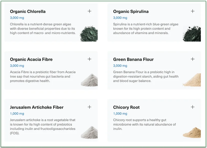Expand the Jerusalem Artichoke Fiber card
The image size is (207, 148).
(90, 107)
